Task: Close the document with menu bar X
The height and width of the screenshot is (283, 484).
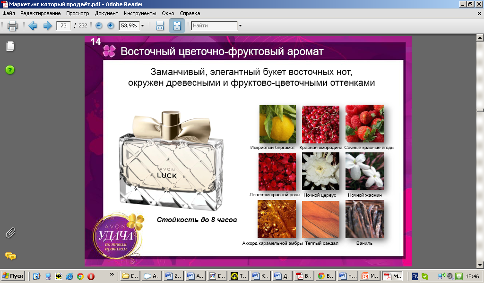Action: tap(479, 14)
